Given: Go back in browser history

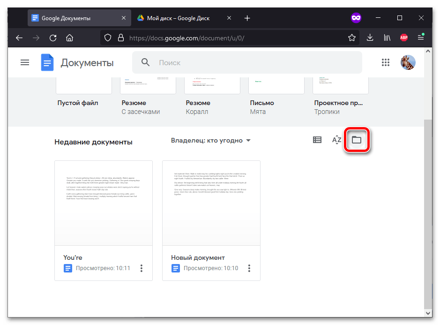Looking at the screenshot, I should [x=19, y=38].
